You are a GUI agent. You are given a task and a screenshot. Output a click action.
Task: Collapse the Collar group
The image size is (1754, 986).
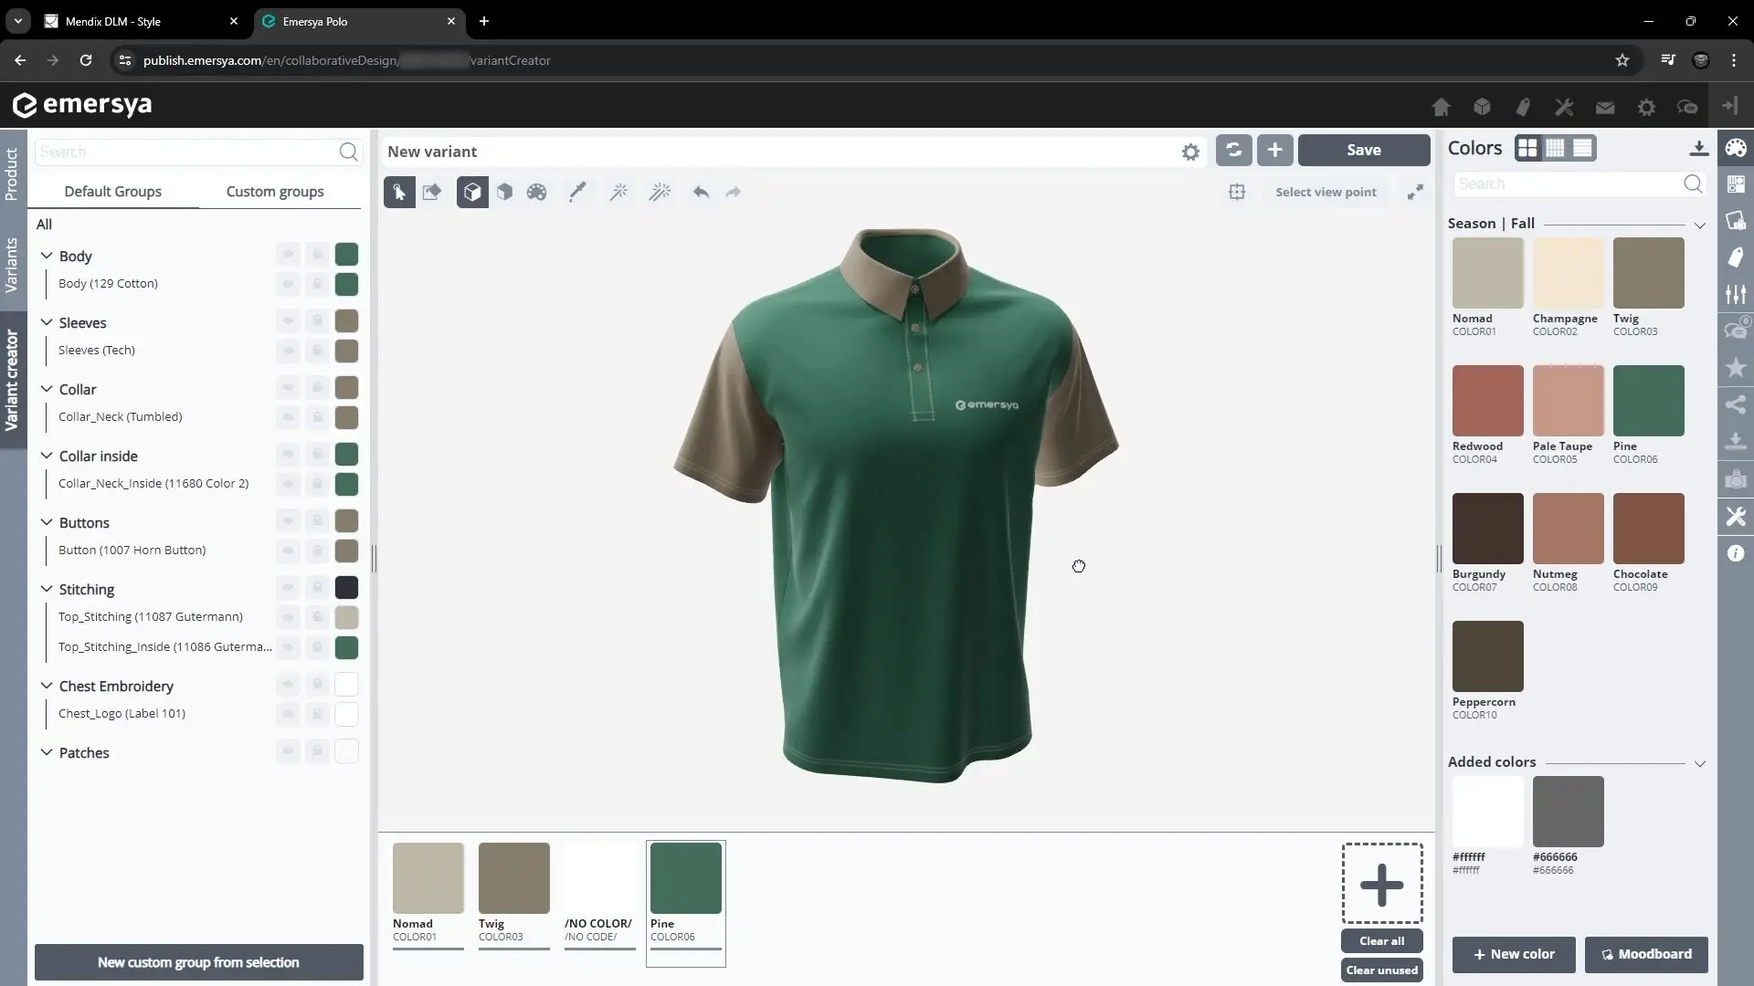(47, 389)
